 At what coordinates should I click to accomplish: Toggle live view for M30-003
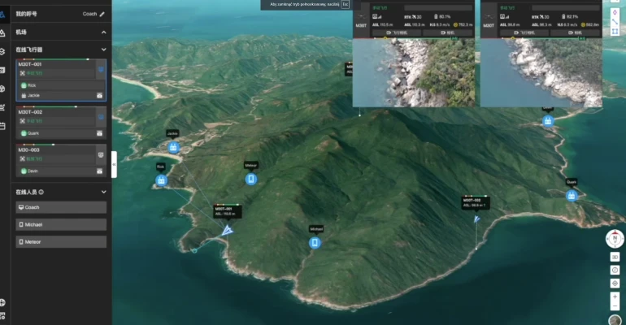(x=101, y=154)
